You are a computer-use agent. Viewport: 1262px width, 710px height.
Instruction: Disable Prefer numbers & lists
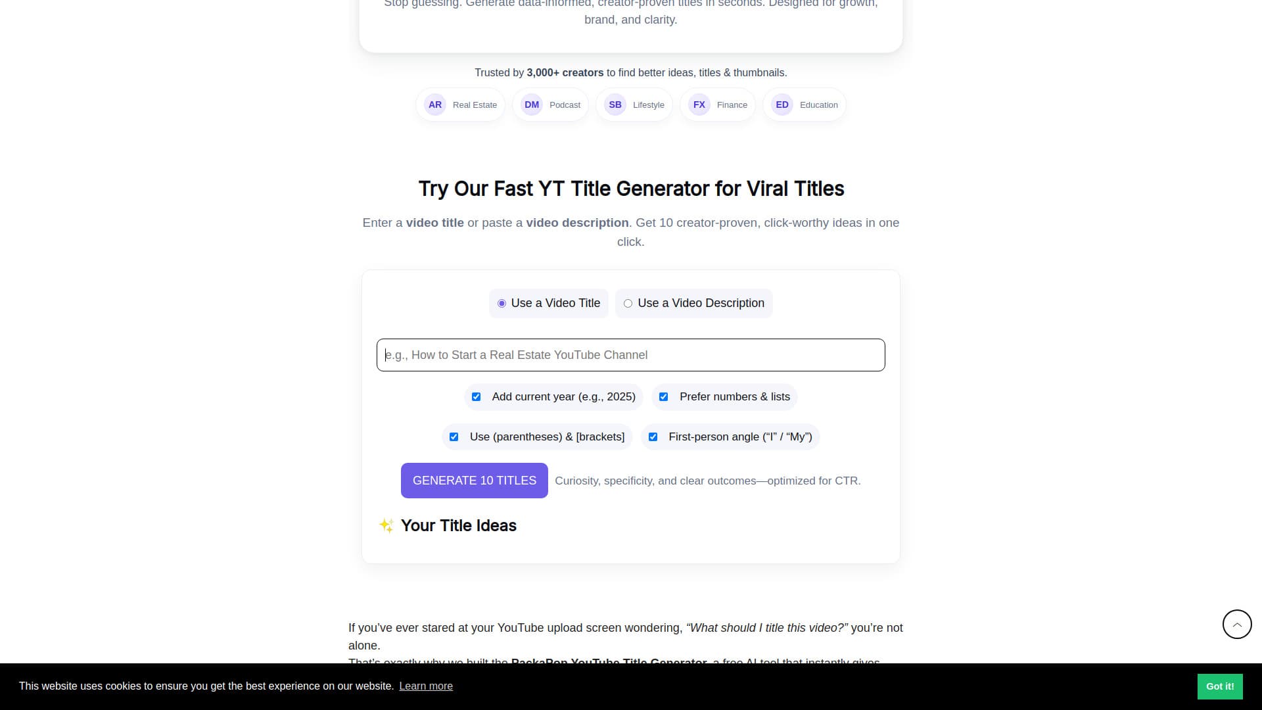tap(663, 396)
